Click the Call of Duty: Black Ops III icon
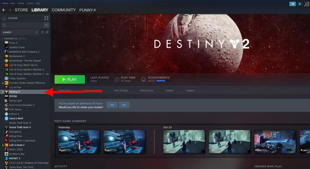 [6, 65]
